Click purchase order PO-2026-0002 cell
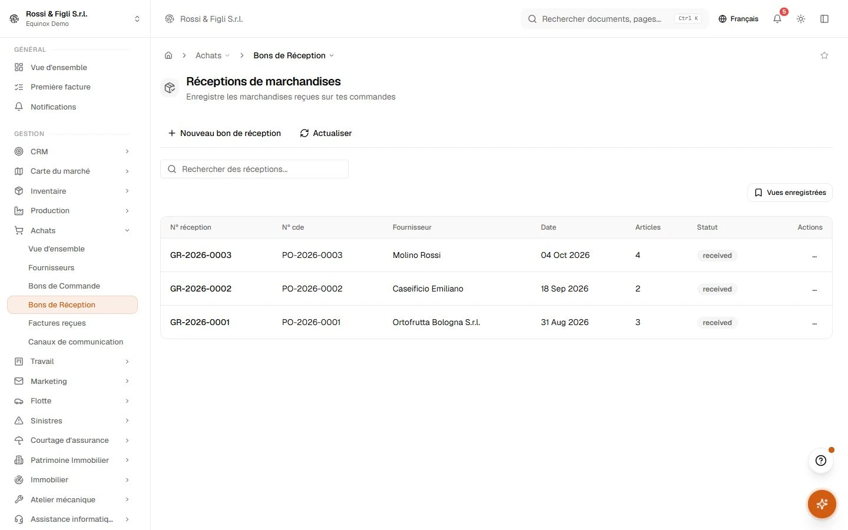This screenshot has width=848, height=530. 312,289
